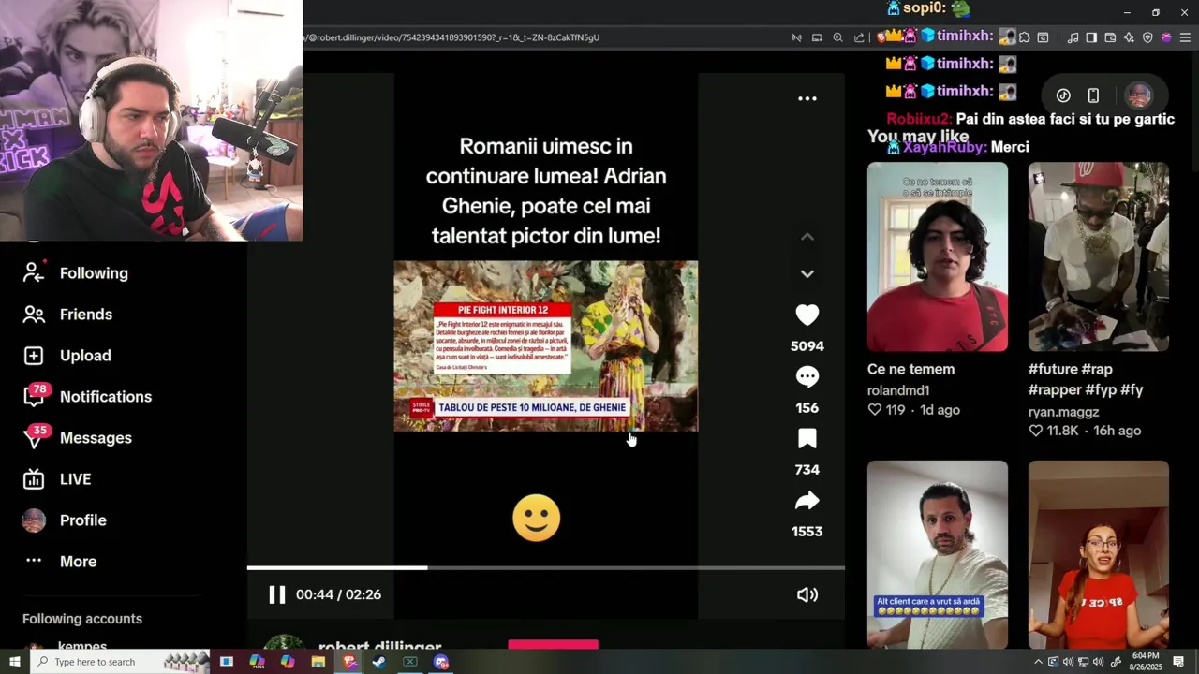Mute the video with the speaker icon
The height and width of the screenshot is (674, 1199).
pos(807,594)
